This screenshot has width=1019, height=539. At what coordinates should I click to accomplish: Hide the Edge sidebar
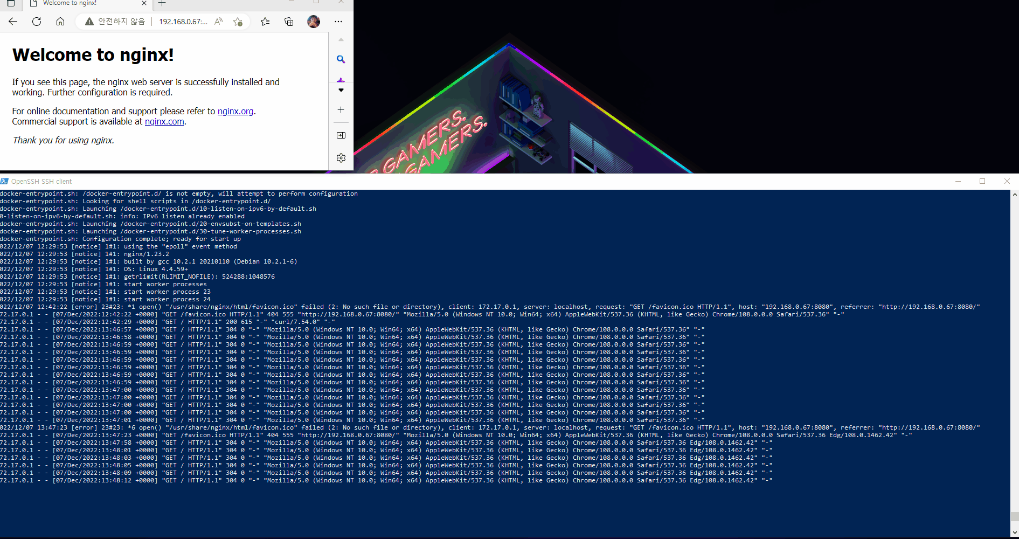(x=341, y=135)
